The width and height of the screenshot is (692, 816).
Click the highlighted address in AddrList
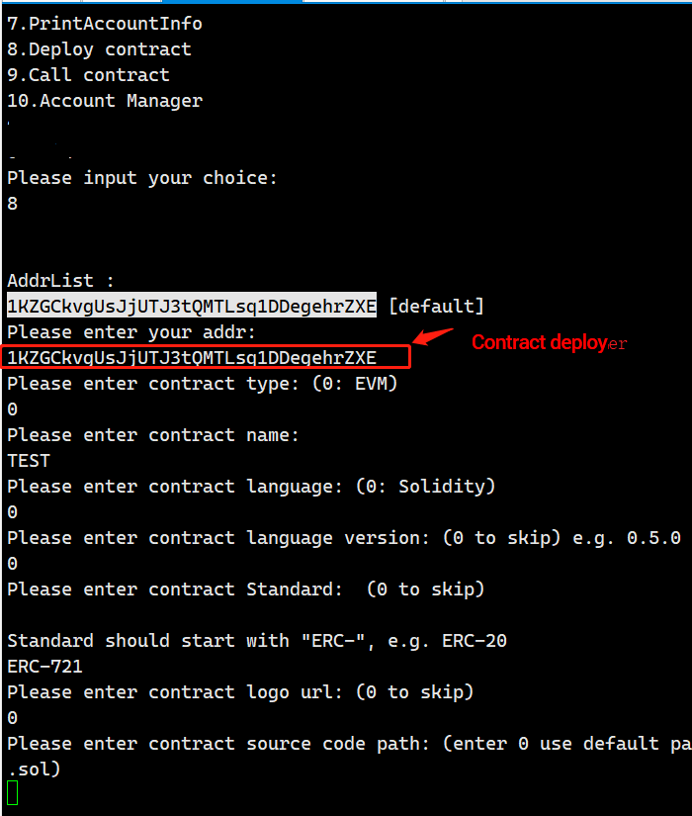pos(192,306)
